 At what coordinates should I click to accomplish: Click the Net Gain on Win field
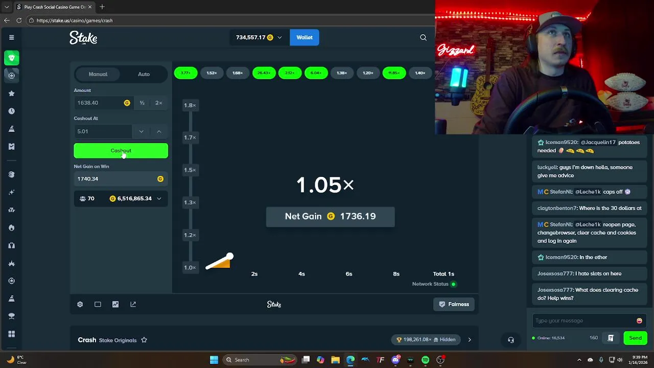point(121,179)
